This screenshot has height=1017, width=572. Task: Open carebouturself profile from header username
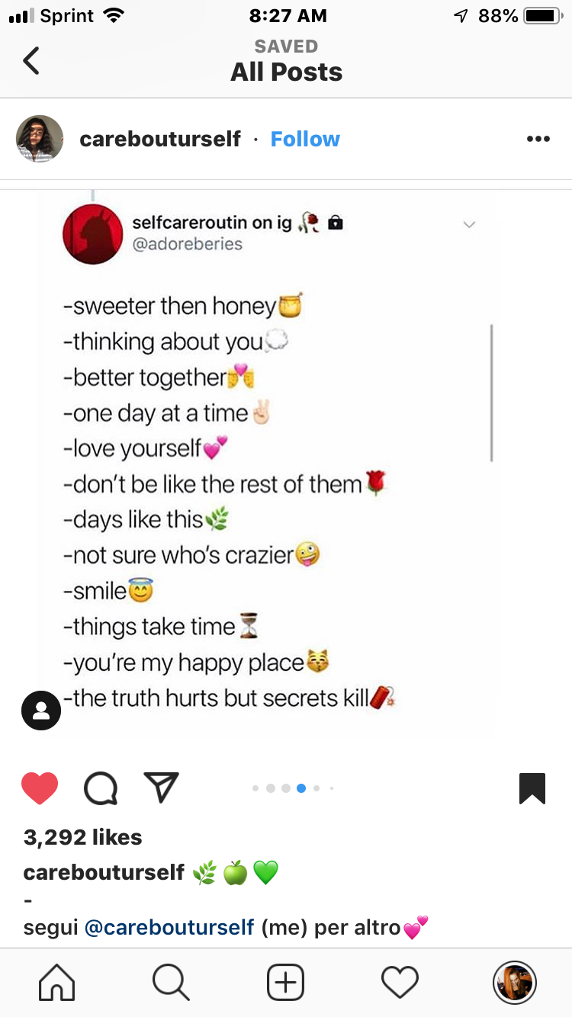(x=160, y=140)
